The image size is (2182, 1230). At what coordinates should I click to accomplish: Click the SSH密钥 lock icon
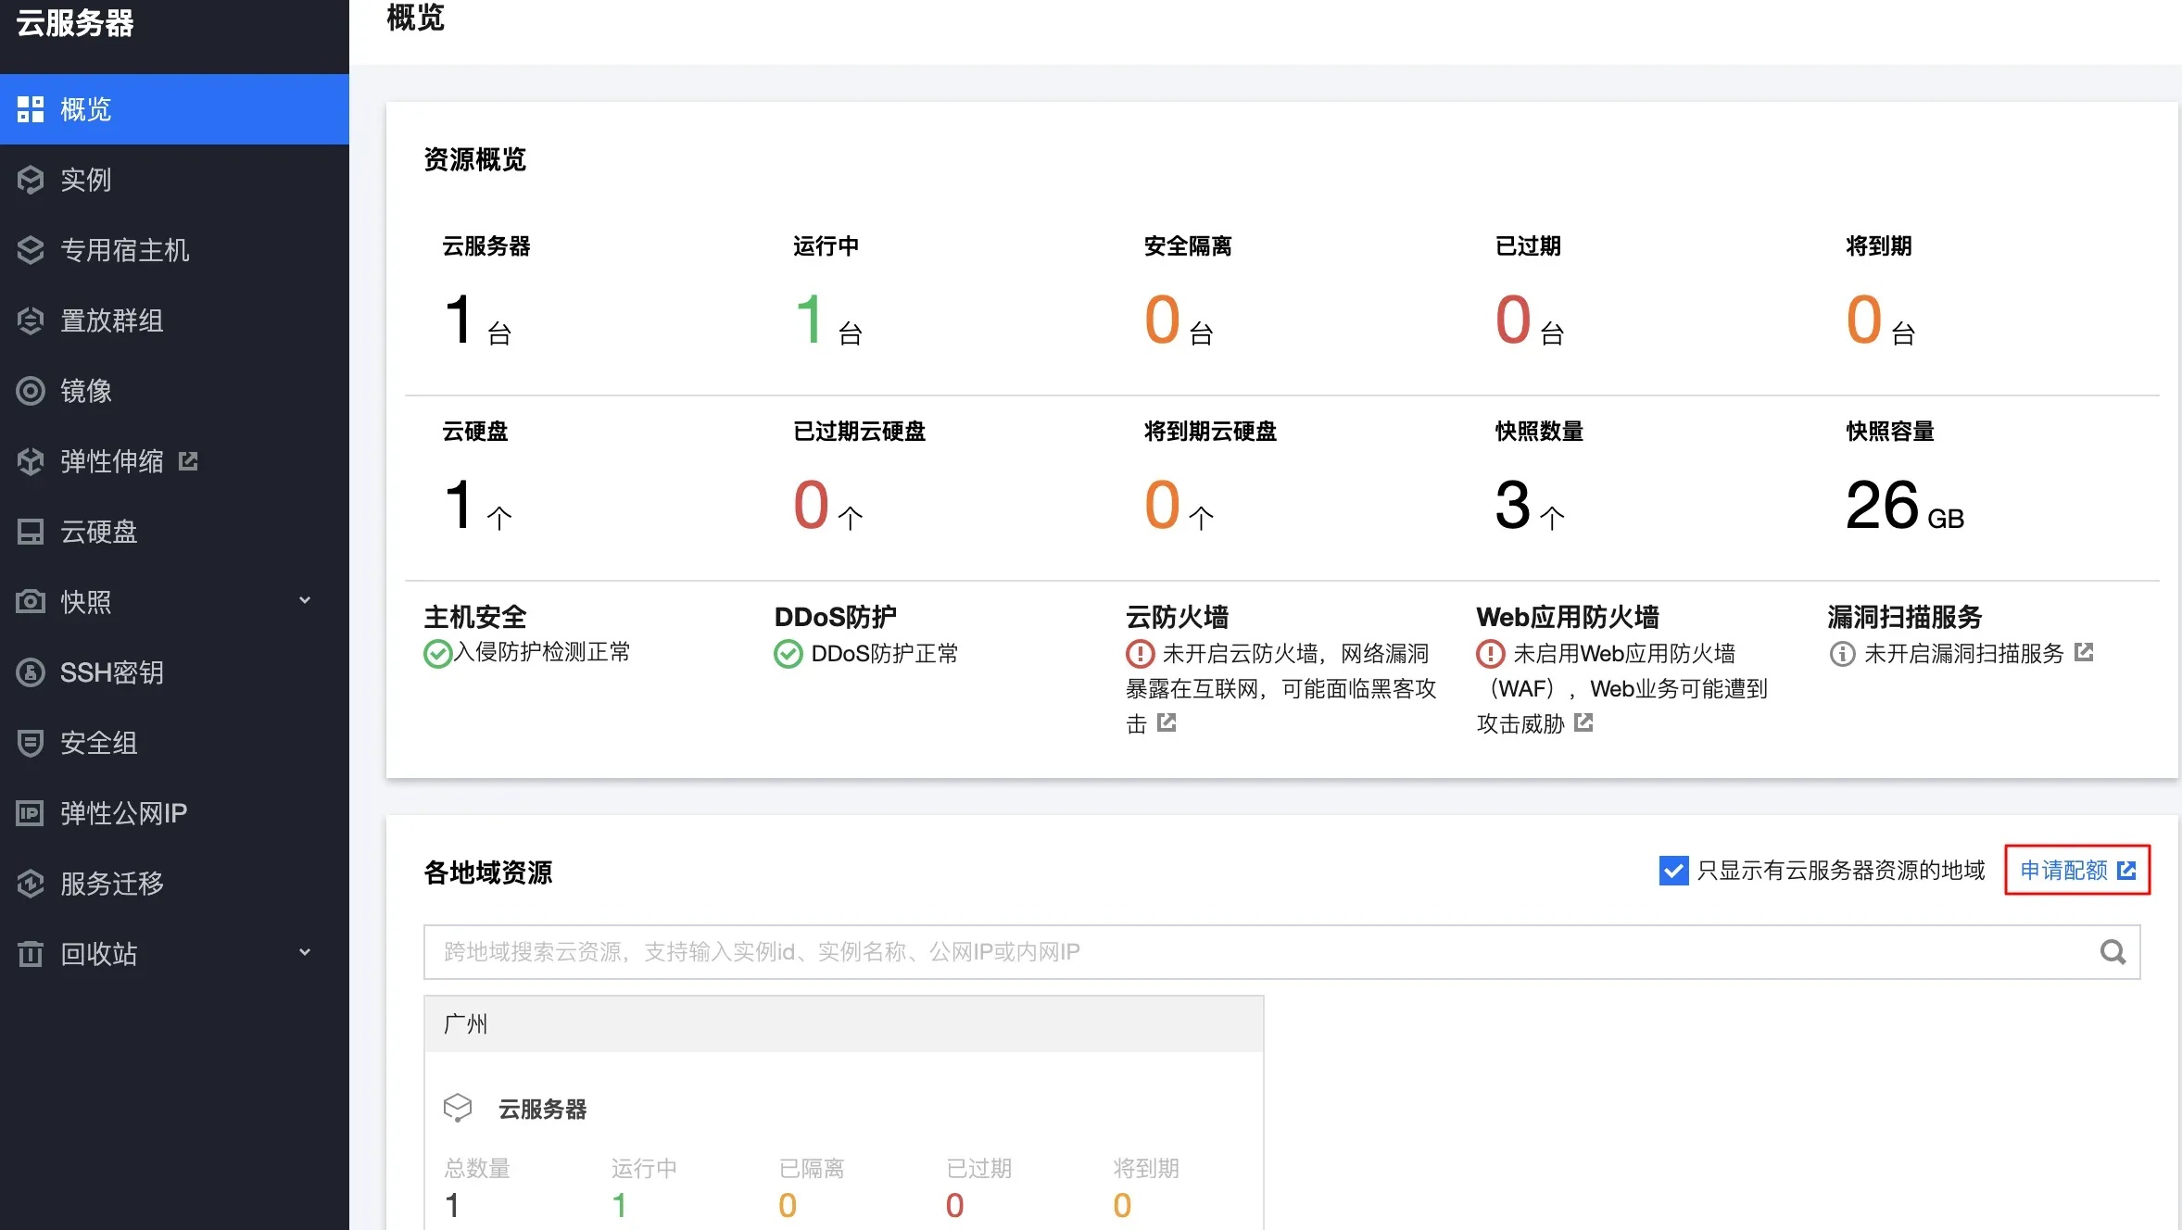point(31,672)
